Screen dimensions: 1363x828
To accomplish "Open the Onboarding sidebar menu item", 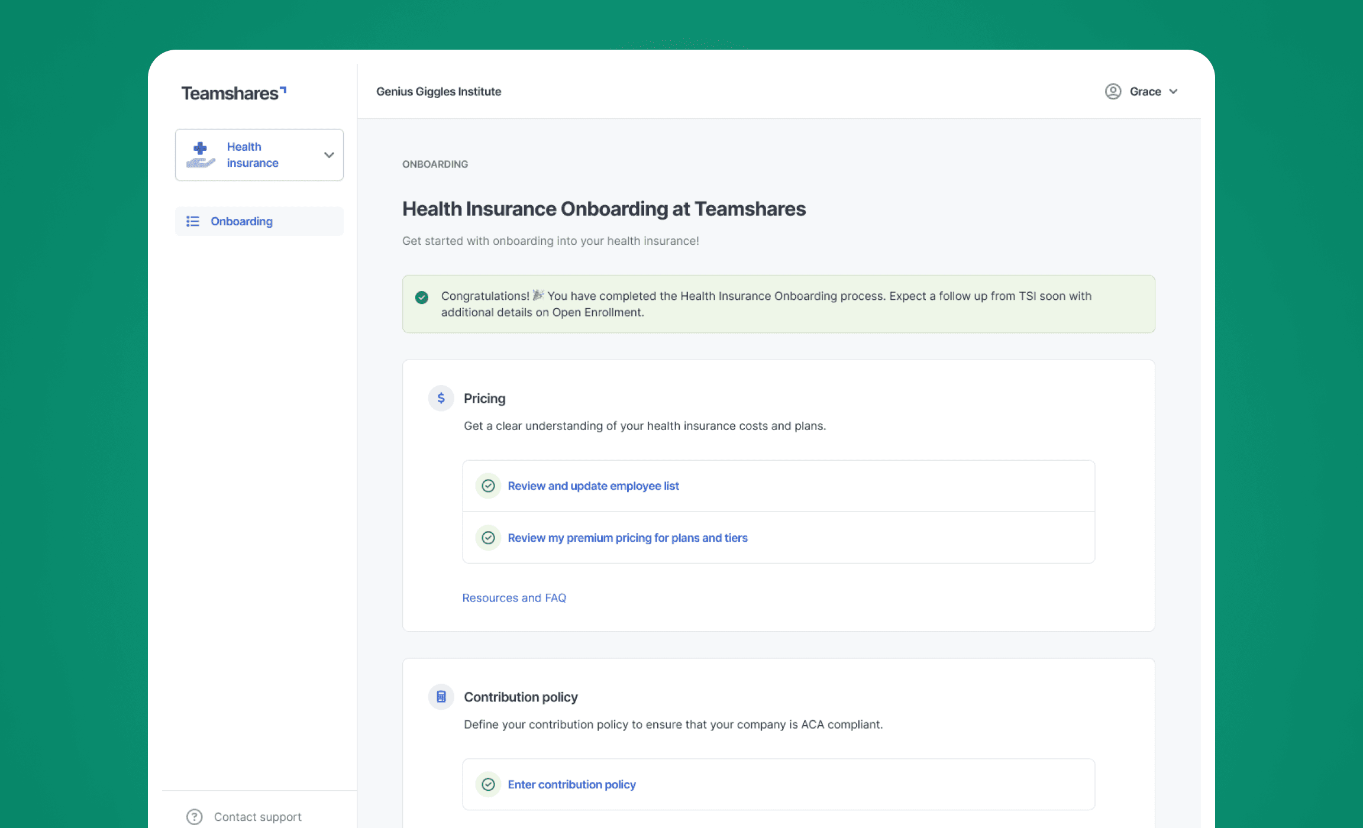I will click(x=259, y=221).
